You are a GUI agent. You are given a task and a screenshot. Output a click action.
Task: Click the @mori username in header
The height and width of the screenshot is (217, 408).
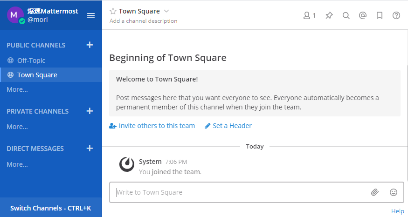pyautogui.click(x=38, y=20)
